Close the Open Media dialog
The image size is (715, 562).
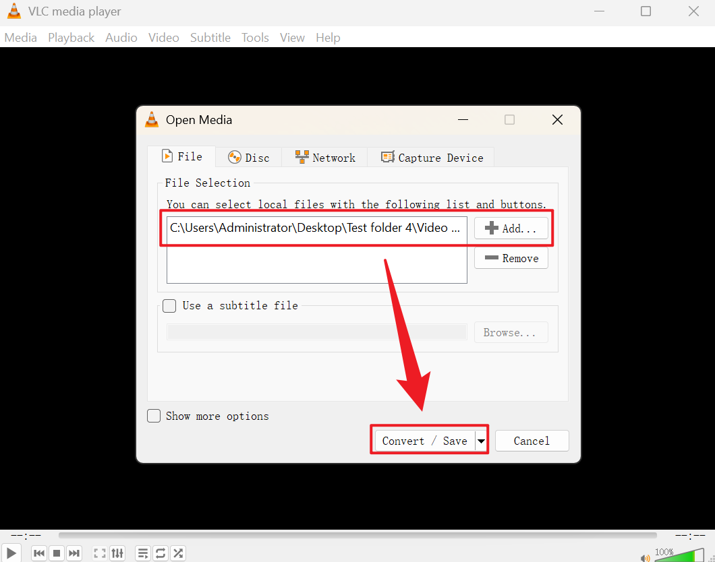(x=557, y=120)
